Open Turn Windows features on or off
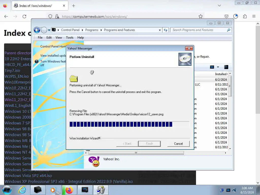 click(x=53, y=63)
